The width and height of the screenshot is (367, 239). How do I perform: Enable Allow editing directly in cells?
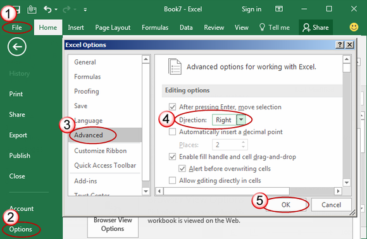[173, 181]
